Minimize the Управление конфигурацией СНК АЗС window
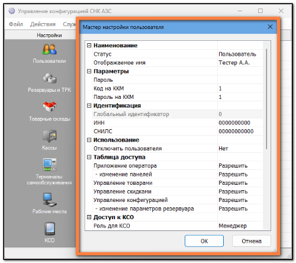This screenshot has height=263, width=296. coord(240,11)
